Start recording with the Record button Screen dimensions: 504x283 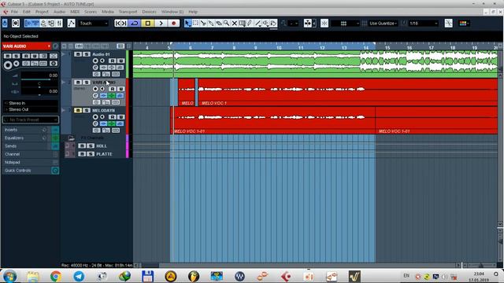174,23
